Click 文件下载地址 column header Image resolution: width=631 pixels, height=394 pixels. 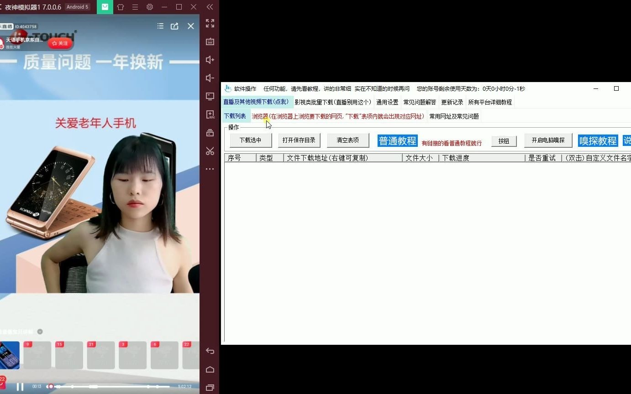343,158
